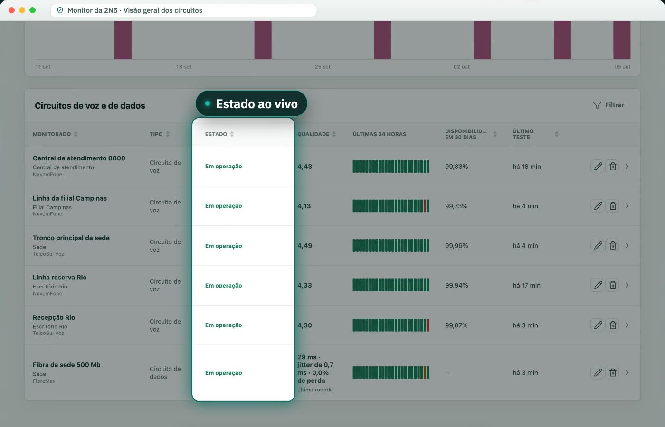The image size is (665, 427).
Task: Open the Fibra da sede 500 Mb row name
Action: [x=66, y=365]
